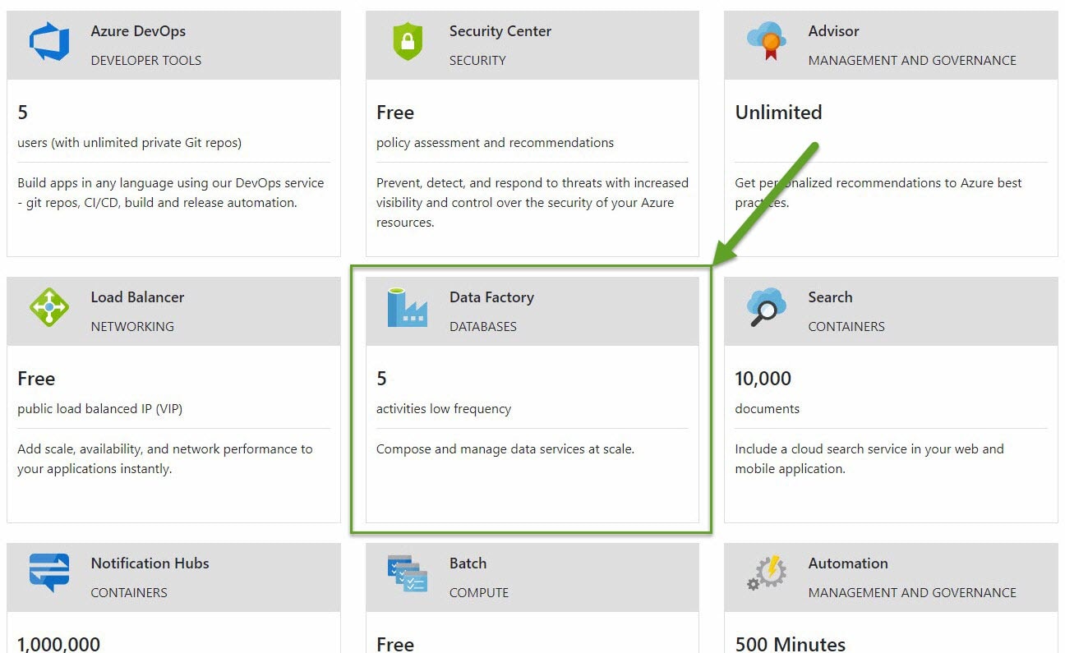Click the Batch stacked windows icon

(407, 573)
